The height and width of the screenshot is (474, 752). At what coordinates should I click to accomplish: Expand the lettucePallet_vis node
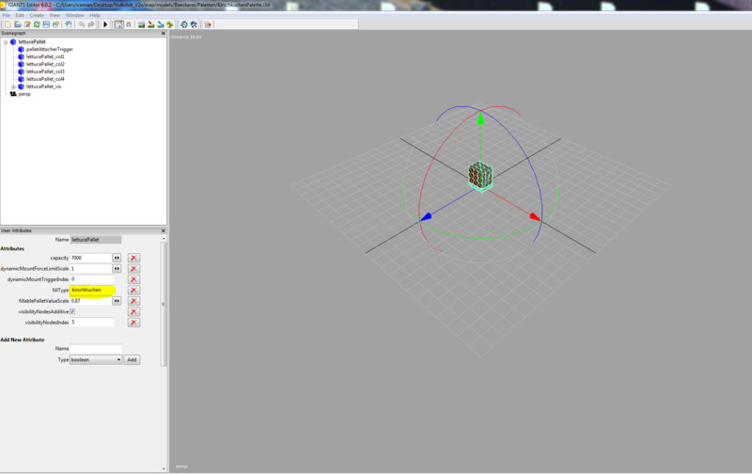point(13,87)
